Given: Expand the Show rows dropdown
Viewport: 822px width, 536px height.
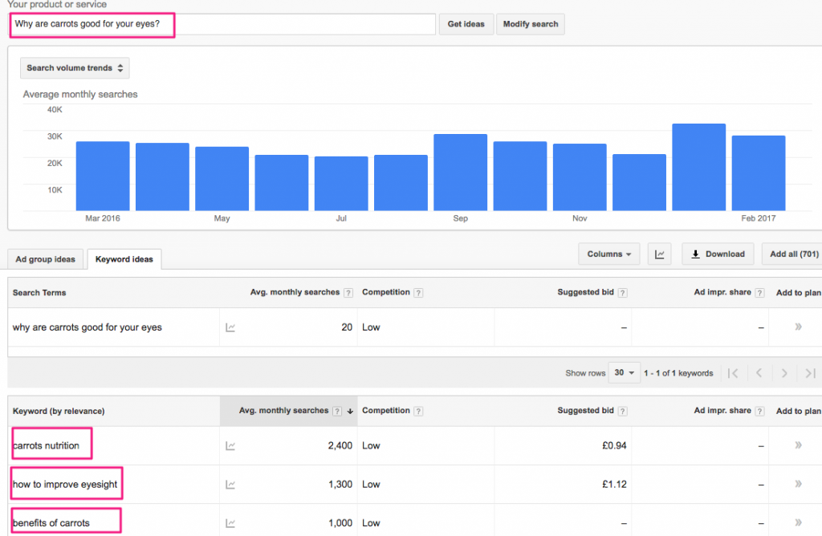Looking at the screenshot, I should (624, 373).
